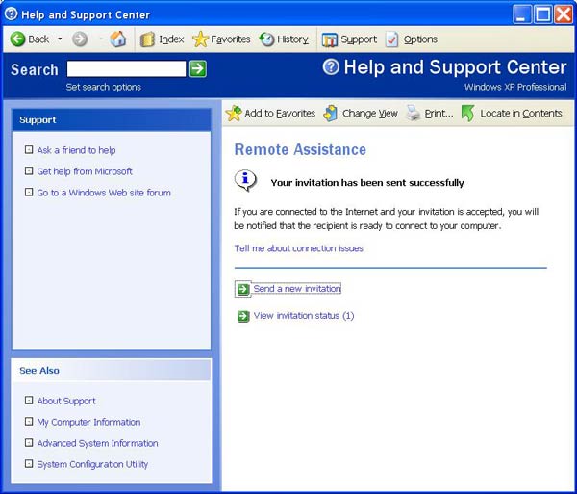577x494 pixels.
Task: Click the Options toolbar label
Action: [x=420, y=39]
